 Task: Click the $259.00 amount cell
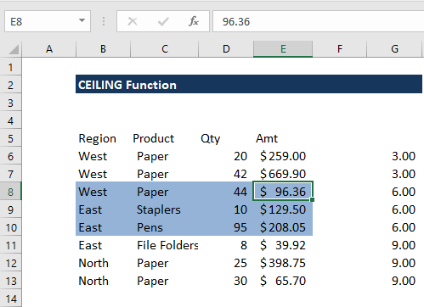tap(283, 156)
